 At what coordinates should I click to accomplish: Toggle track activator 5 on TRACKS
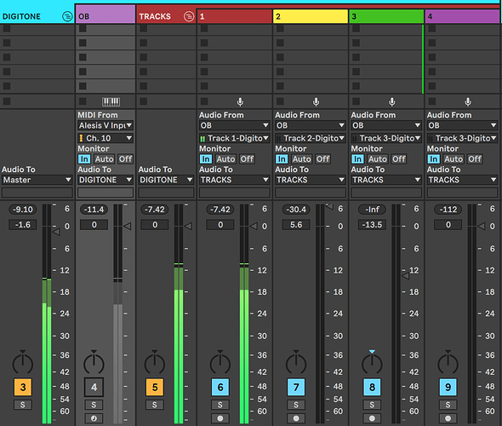click(155, 387)
